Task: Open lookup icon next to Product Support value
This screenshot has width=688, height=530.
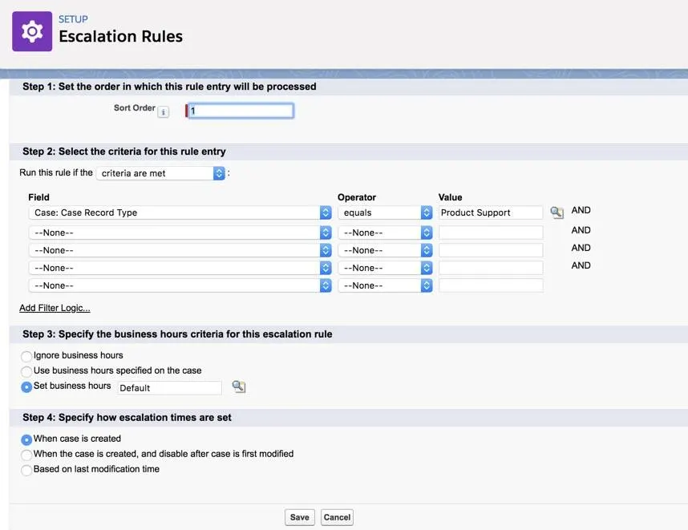Action: [556, 212]
